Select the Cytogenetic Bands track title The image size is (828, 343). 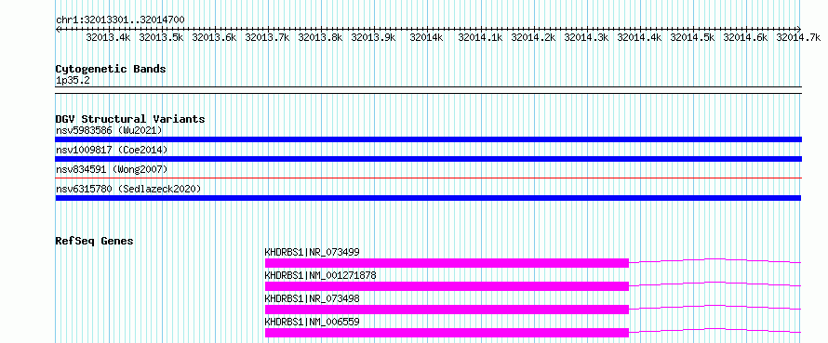[x=111, y=69]
